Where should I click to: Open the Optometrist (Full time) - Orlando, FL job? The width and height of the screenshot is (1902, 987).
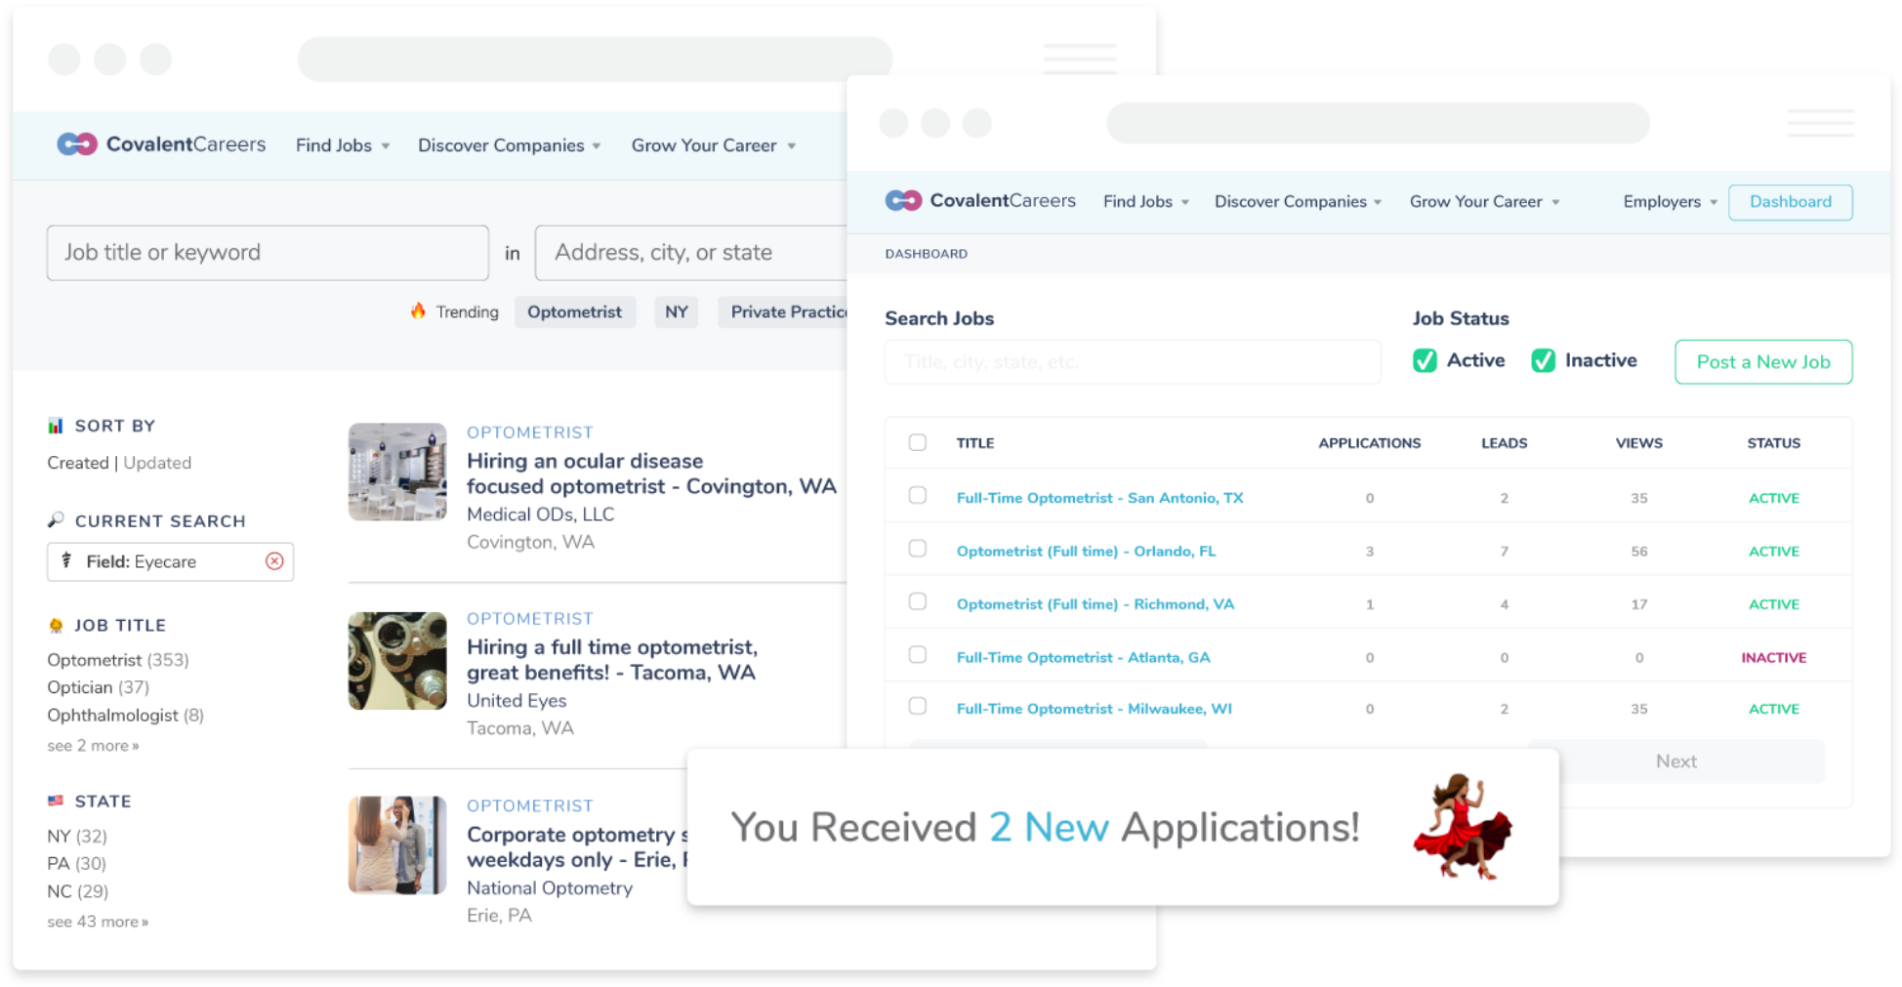1086,552
